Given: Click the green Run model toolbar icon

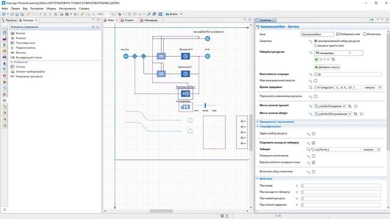Looking at the screenshot, I should pos(67,14).
